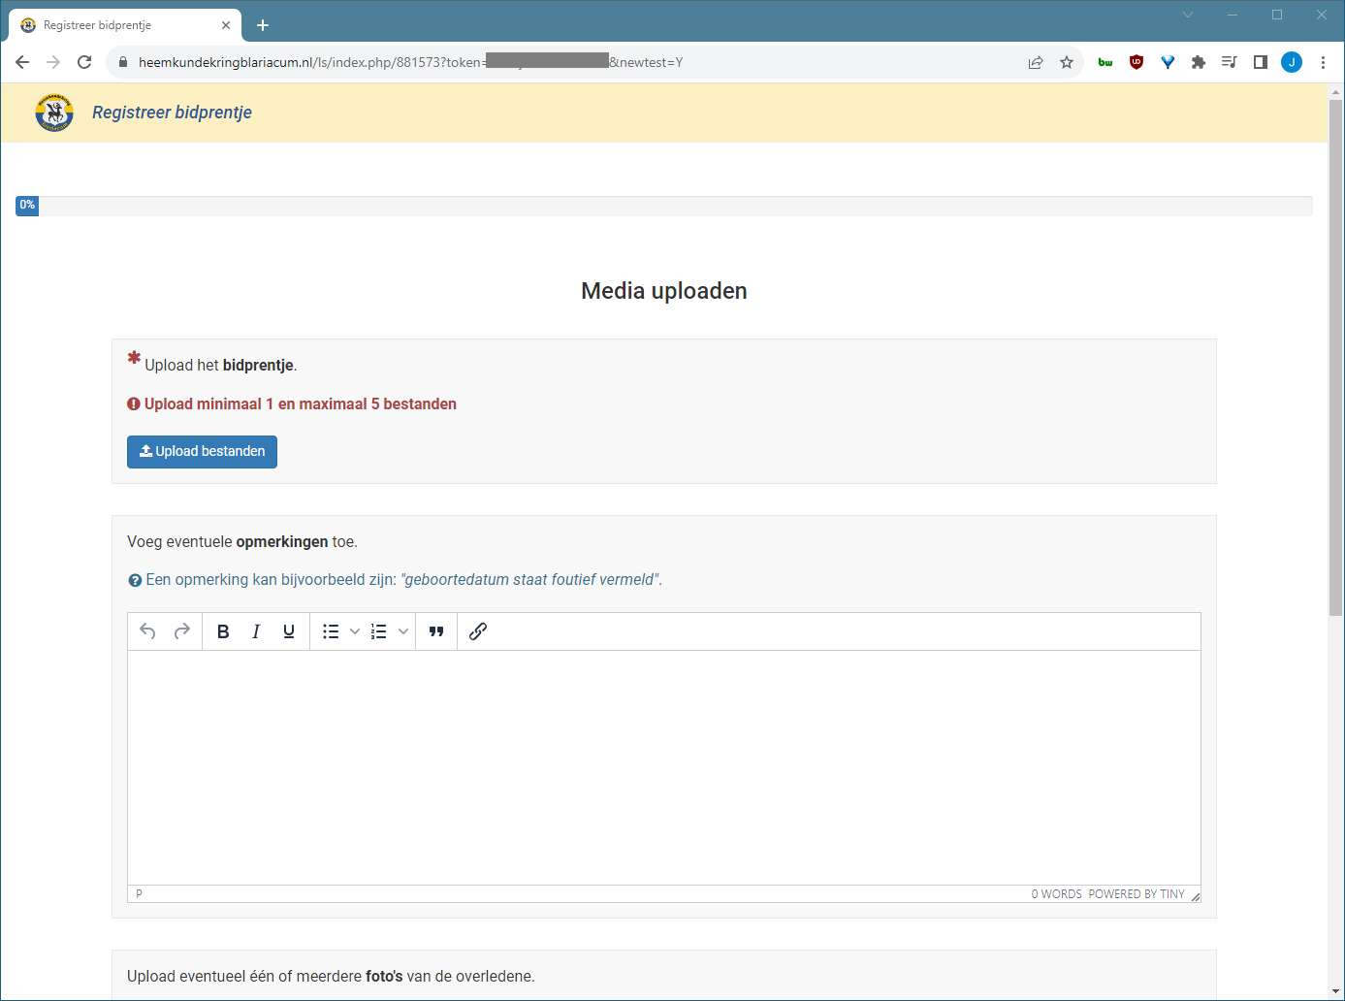1345x1001 pixels.
Task: Click the redo arrow in the editor
Action: point(181,631)
